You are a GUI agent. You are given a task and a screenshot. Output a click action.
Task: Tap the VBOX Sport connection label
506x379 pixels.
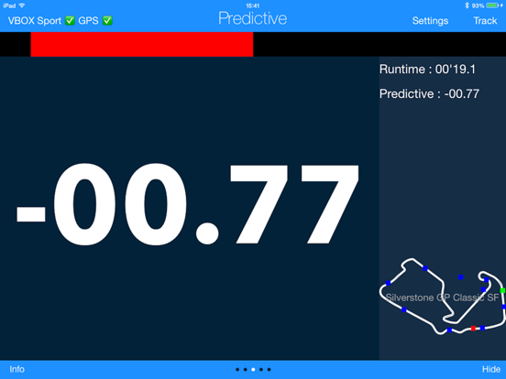[35, 21]
